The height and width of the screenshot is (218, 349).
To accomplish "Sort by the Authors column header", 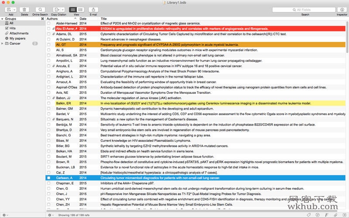I will click(x=62, y=19).
